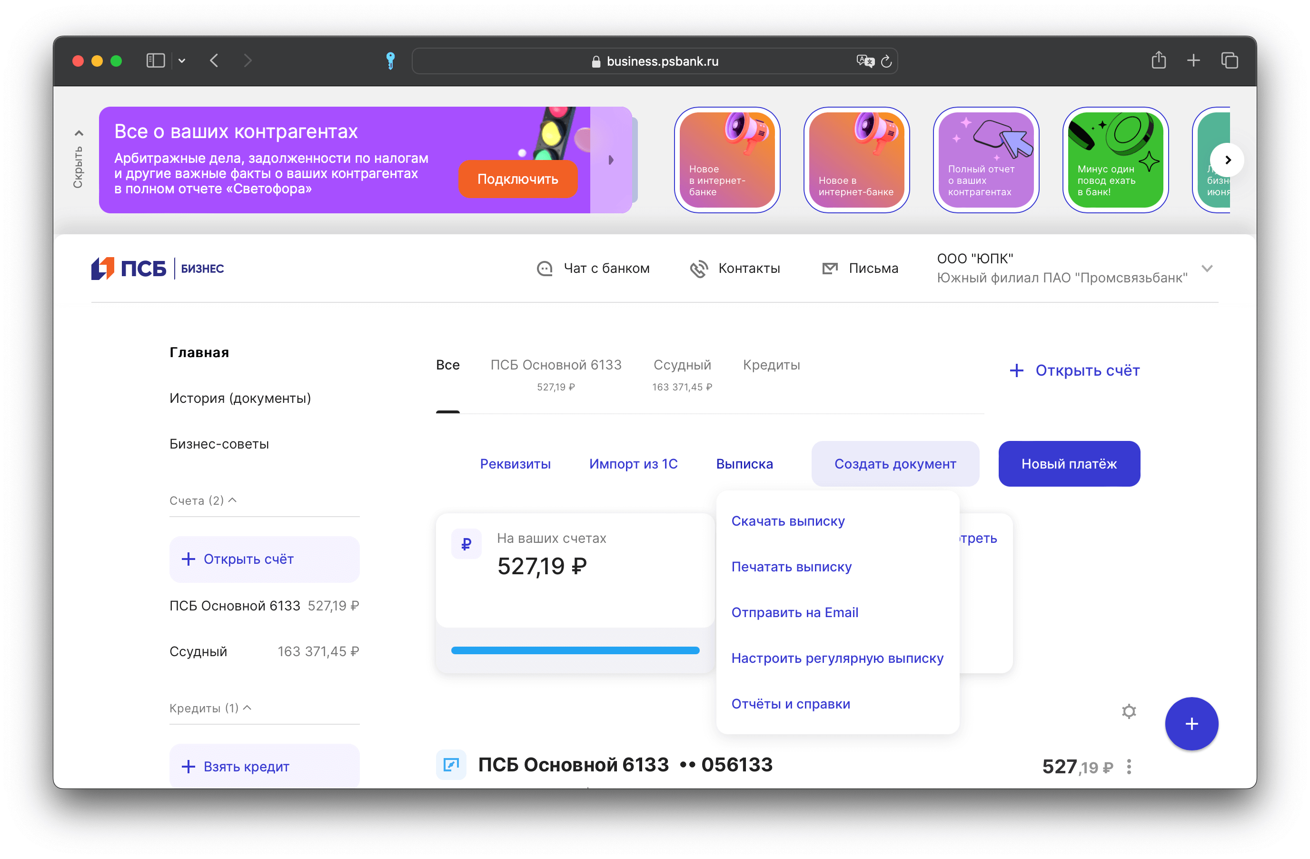Click ПСБ Основной 6133 •• 056133 heading
Screen dimensions: 1310x859
625,764
